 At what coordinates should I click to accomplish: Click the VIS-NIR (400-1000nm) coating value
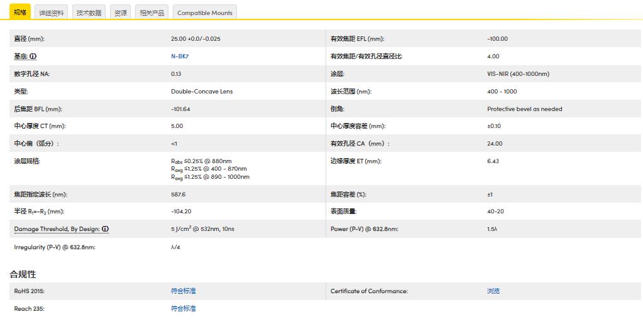pos(518,74)
